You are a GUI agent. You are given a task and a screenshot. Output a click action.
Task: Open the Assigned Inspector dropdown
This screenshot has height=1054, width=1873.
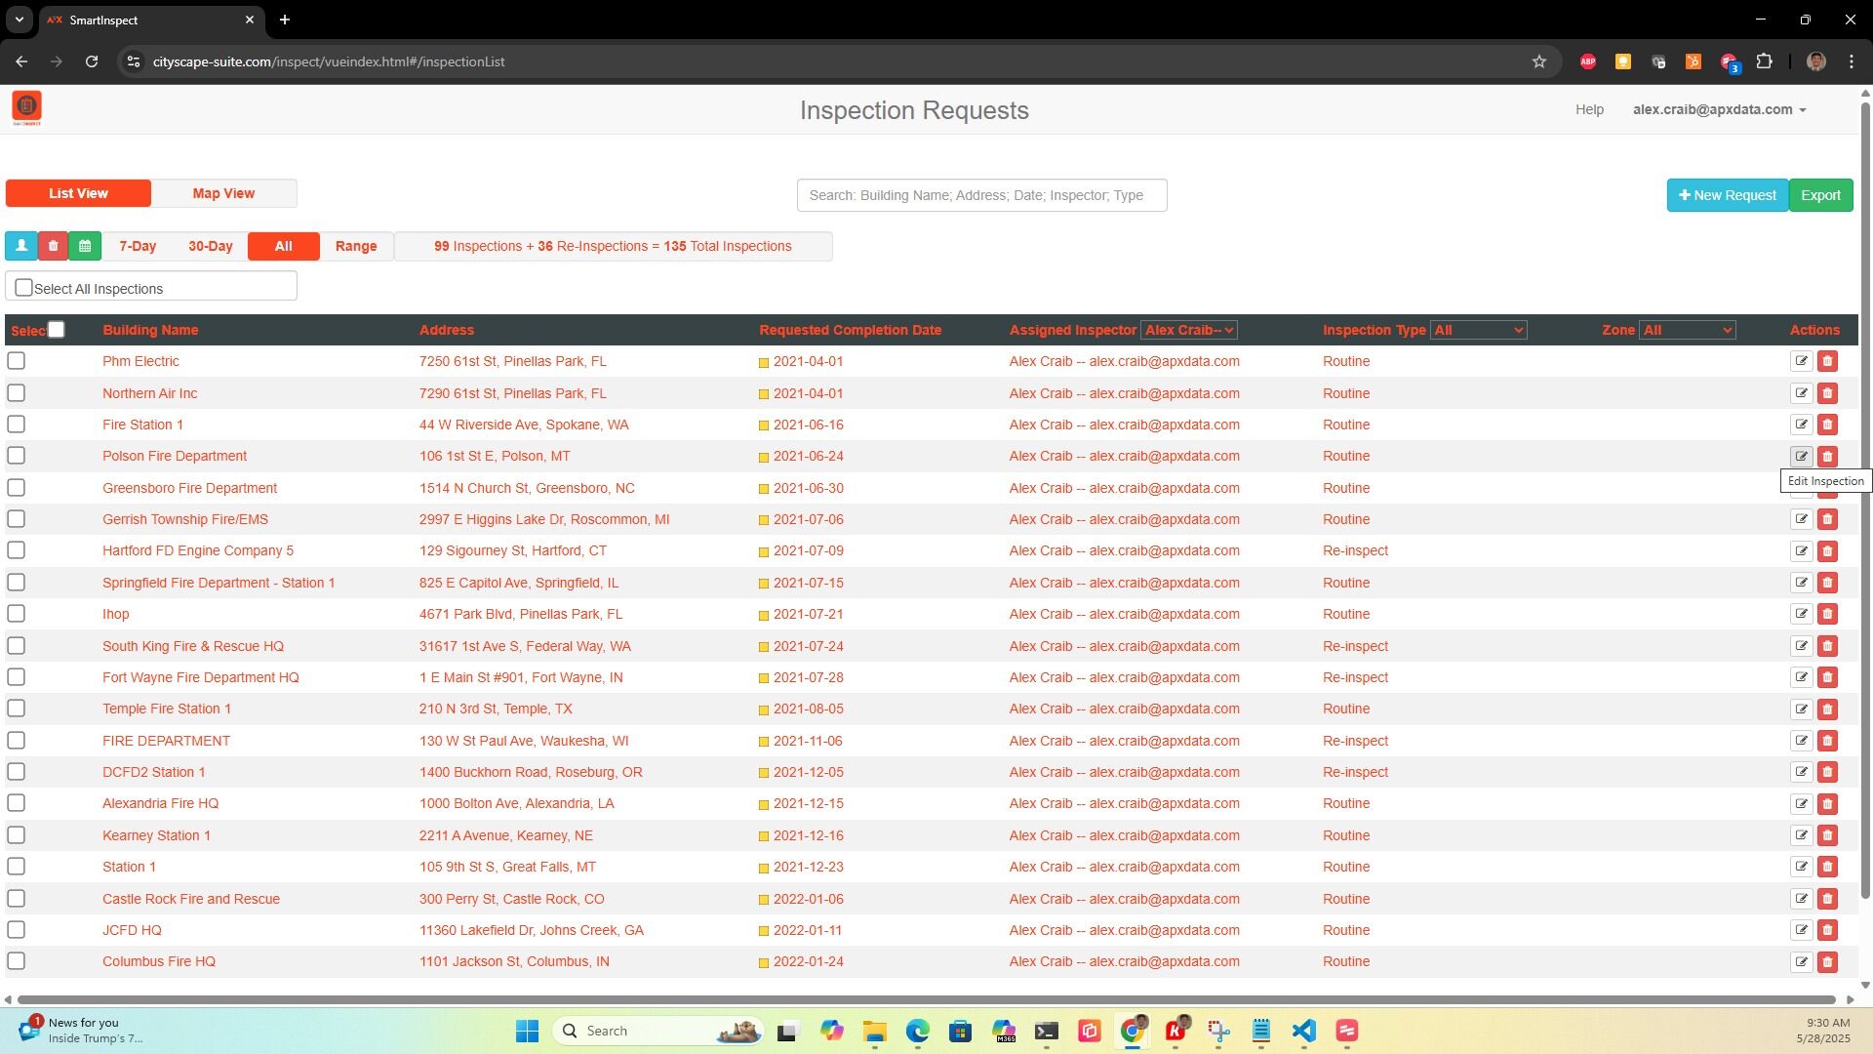click(1188, 330)
